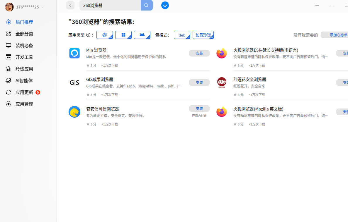348x222 pixels.
Task: Click the 没有我需要的 text
Action: [305, 35]
